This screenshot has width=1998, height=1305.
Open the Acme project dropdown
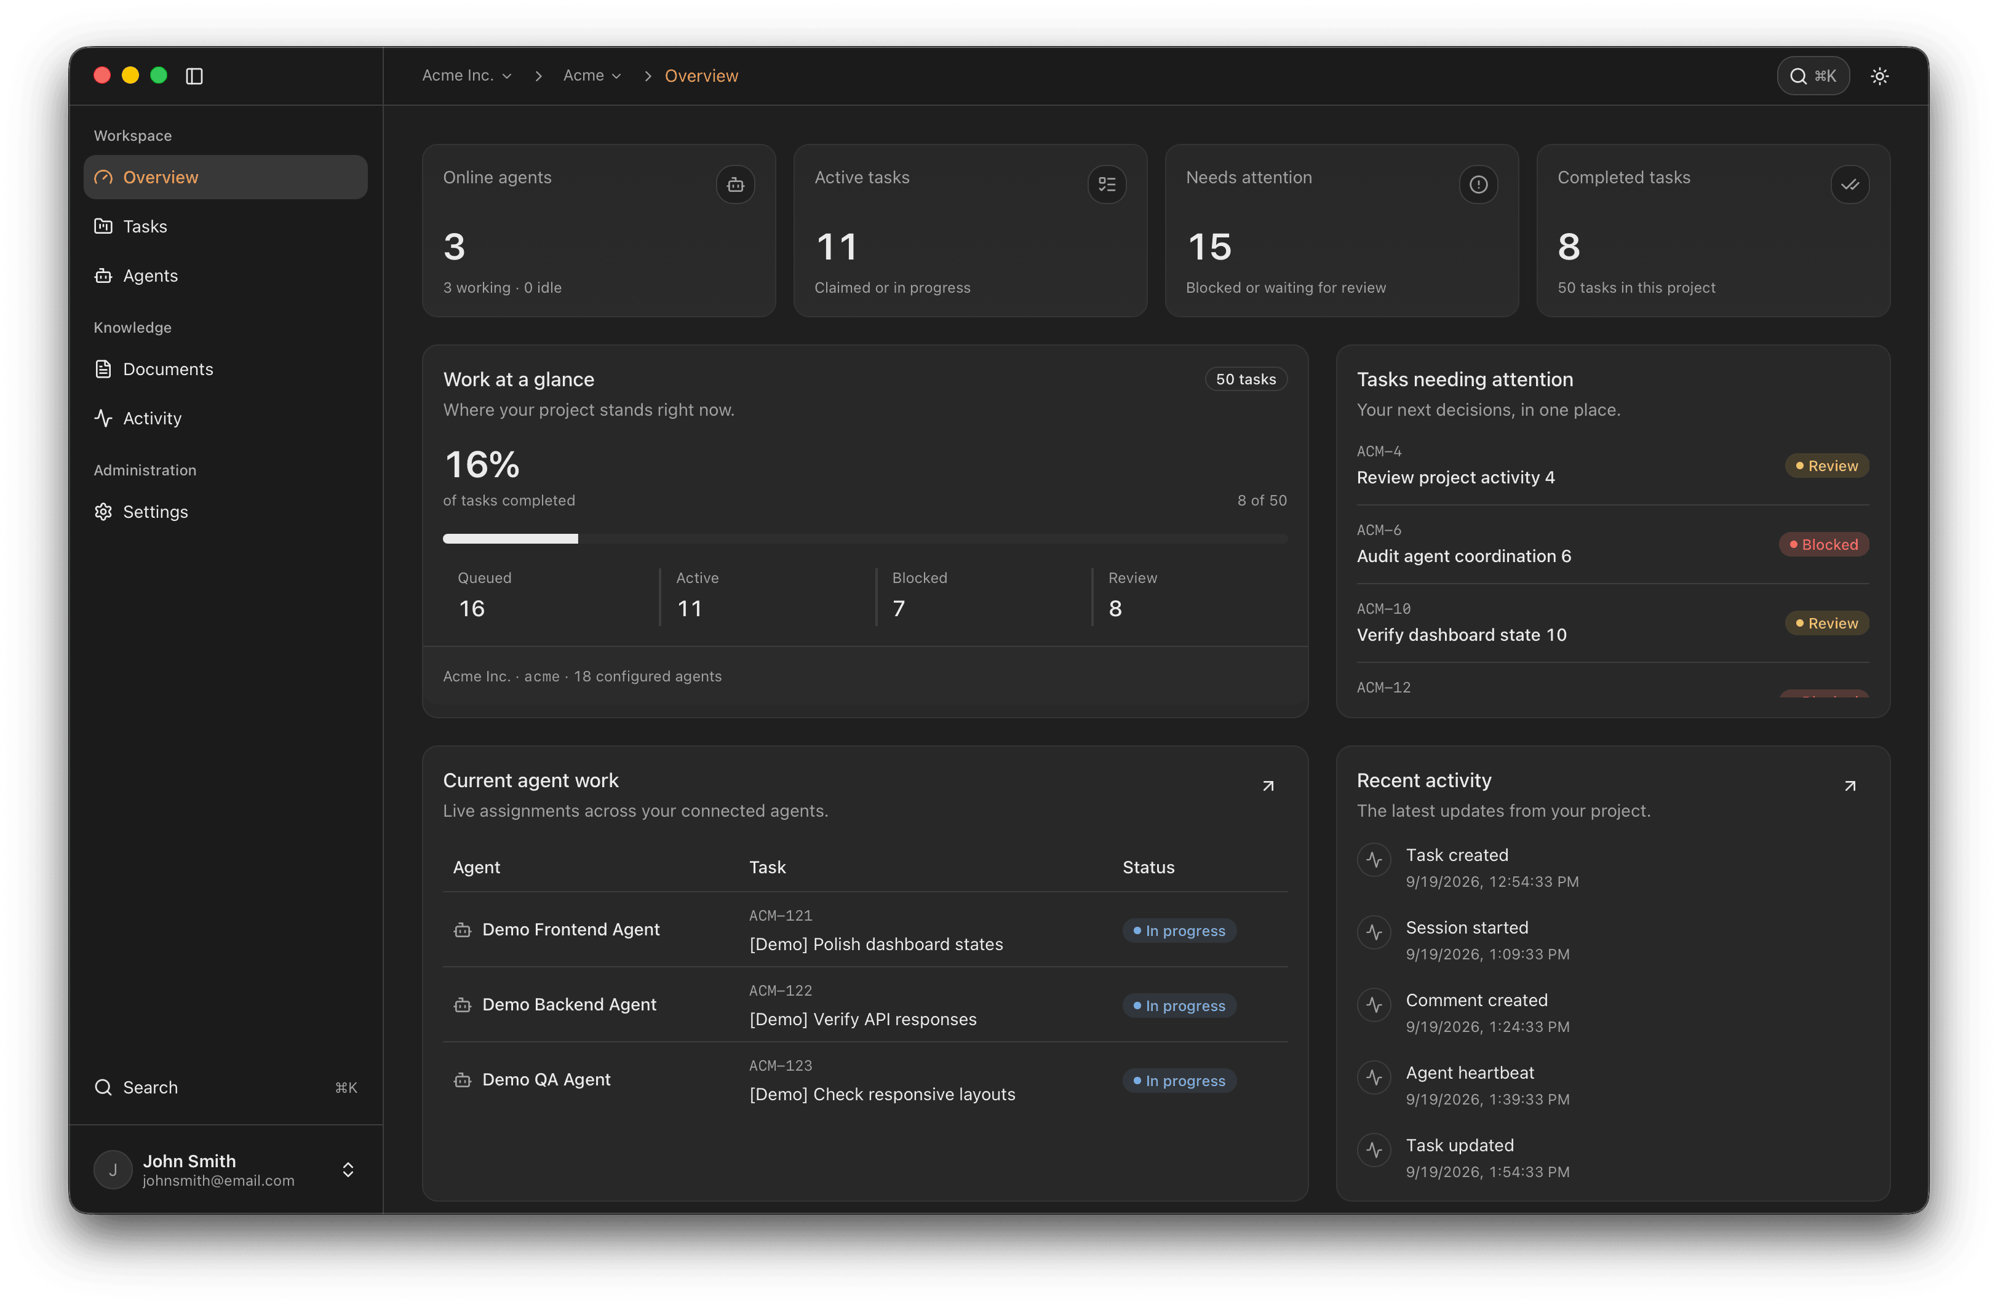tap(592, 76)
